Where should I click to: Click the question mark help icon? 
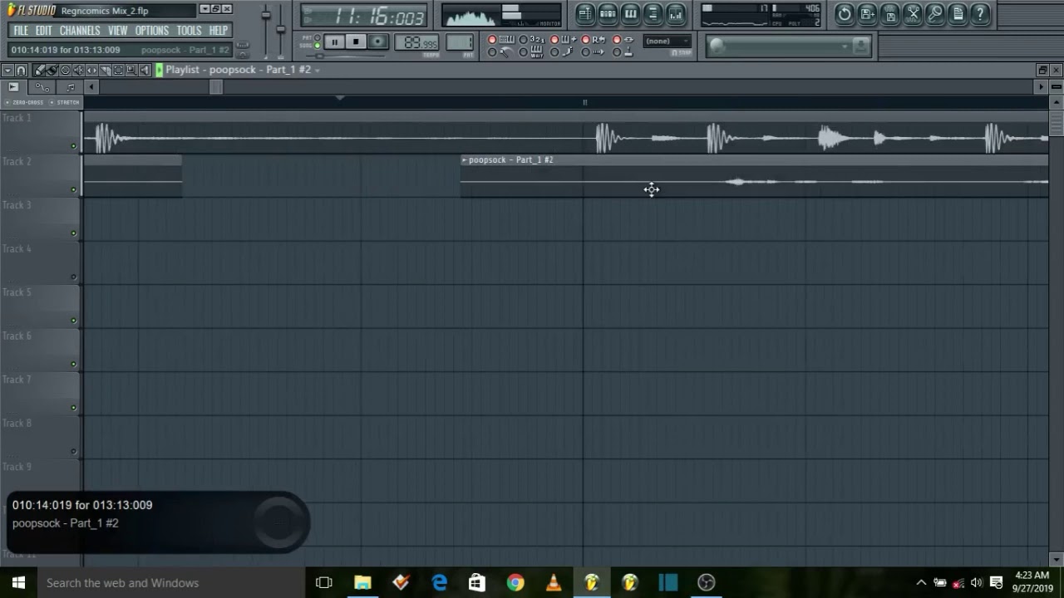980,13
